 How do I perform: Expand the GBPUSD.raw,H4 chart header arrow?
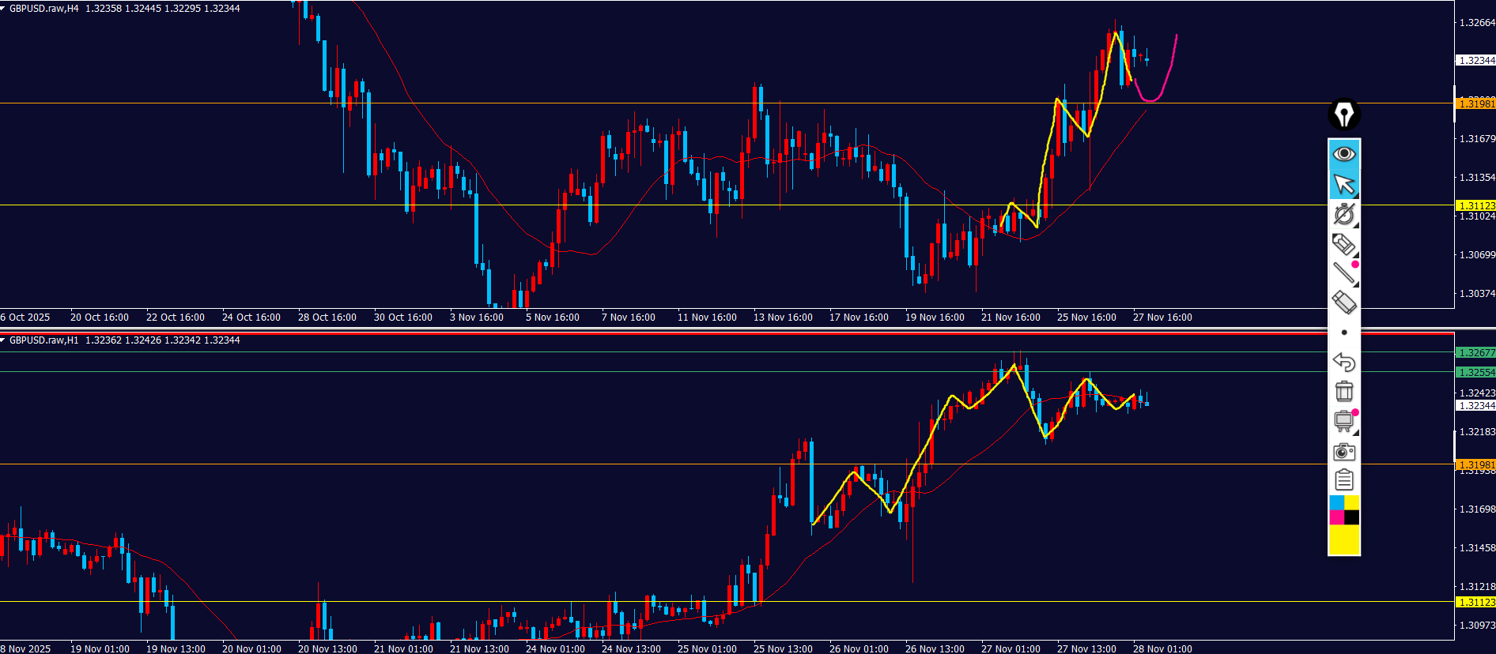(3, 8)
